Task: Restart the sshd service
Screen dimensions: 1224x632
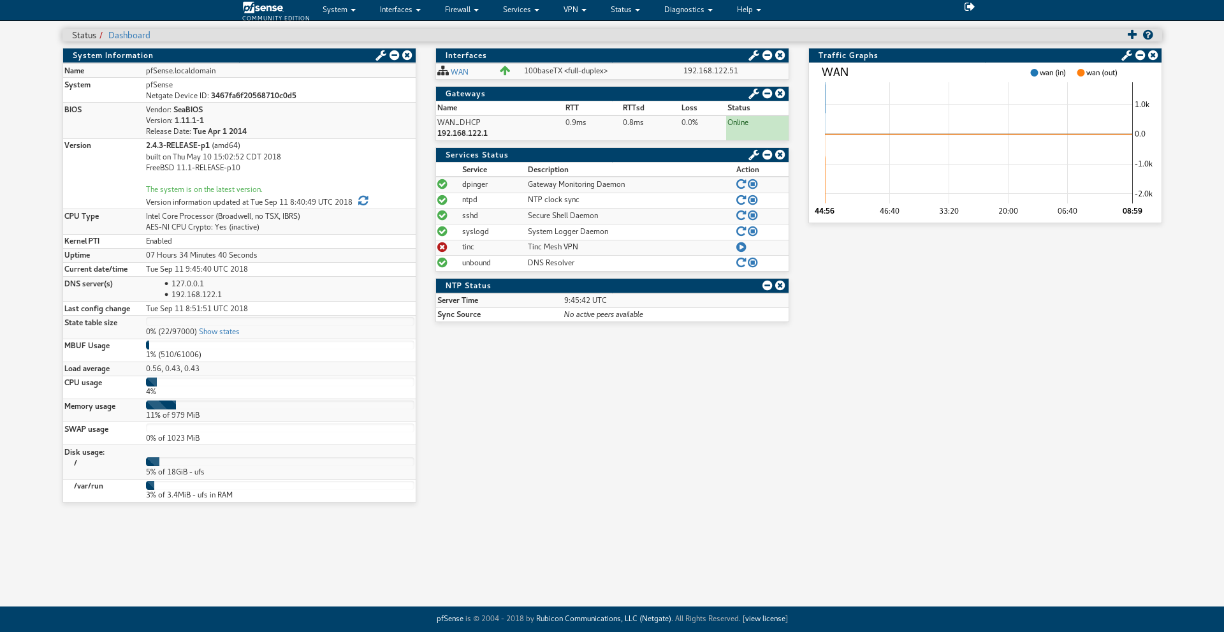Action: [741, 216]
